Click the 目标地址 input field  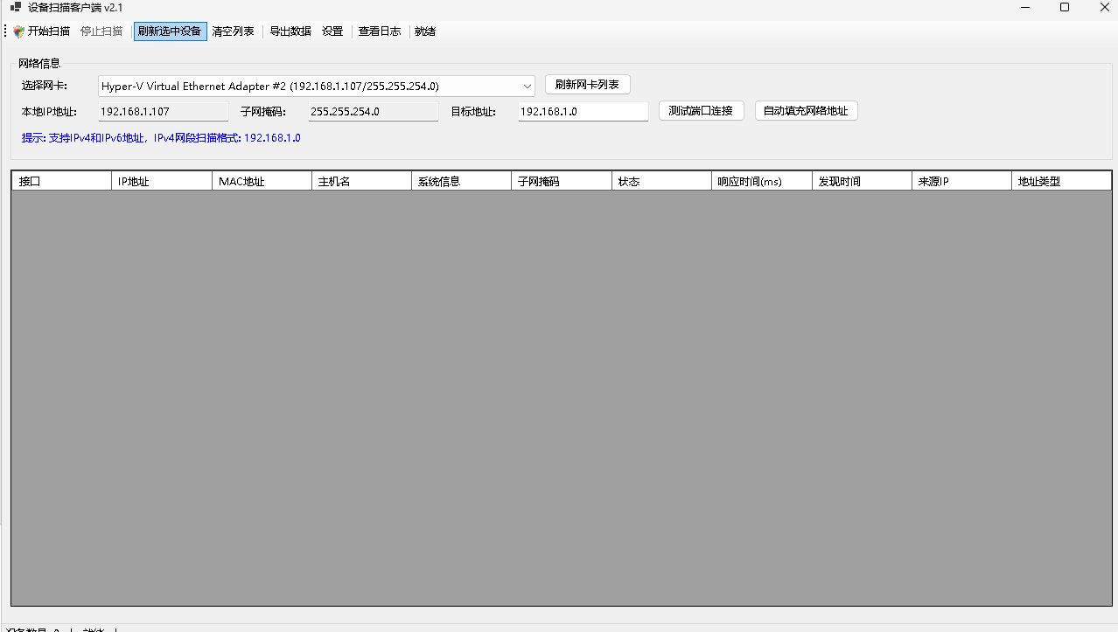[x=583, y=112]
